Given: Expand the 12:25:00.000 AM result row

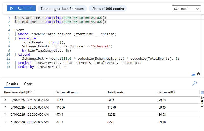Looking at the screenshot, I should point(5,100).
